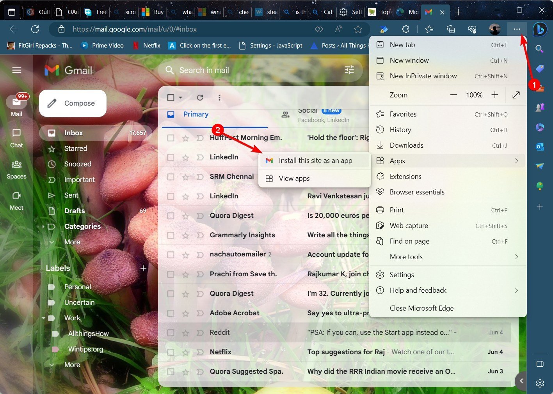Open Gmail Chat section
The height and width of the screenshot is (394, 553).
16,138
